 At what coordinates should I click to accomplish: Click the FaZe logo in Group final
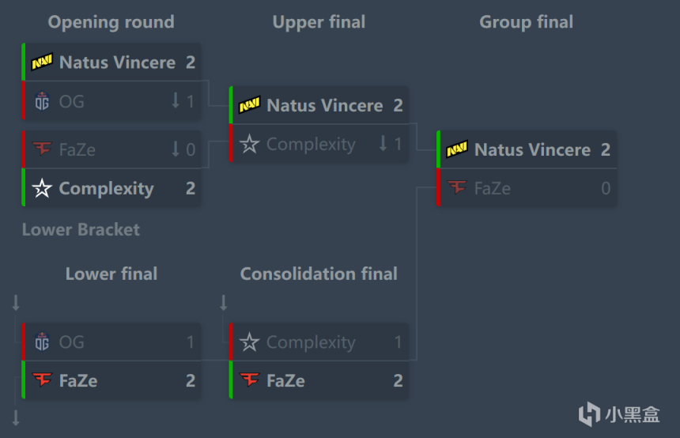click(x=456, y=188)
